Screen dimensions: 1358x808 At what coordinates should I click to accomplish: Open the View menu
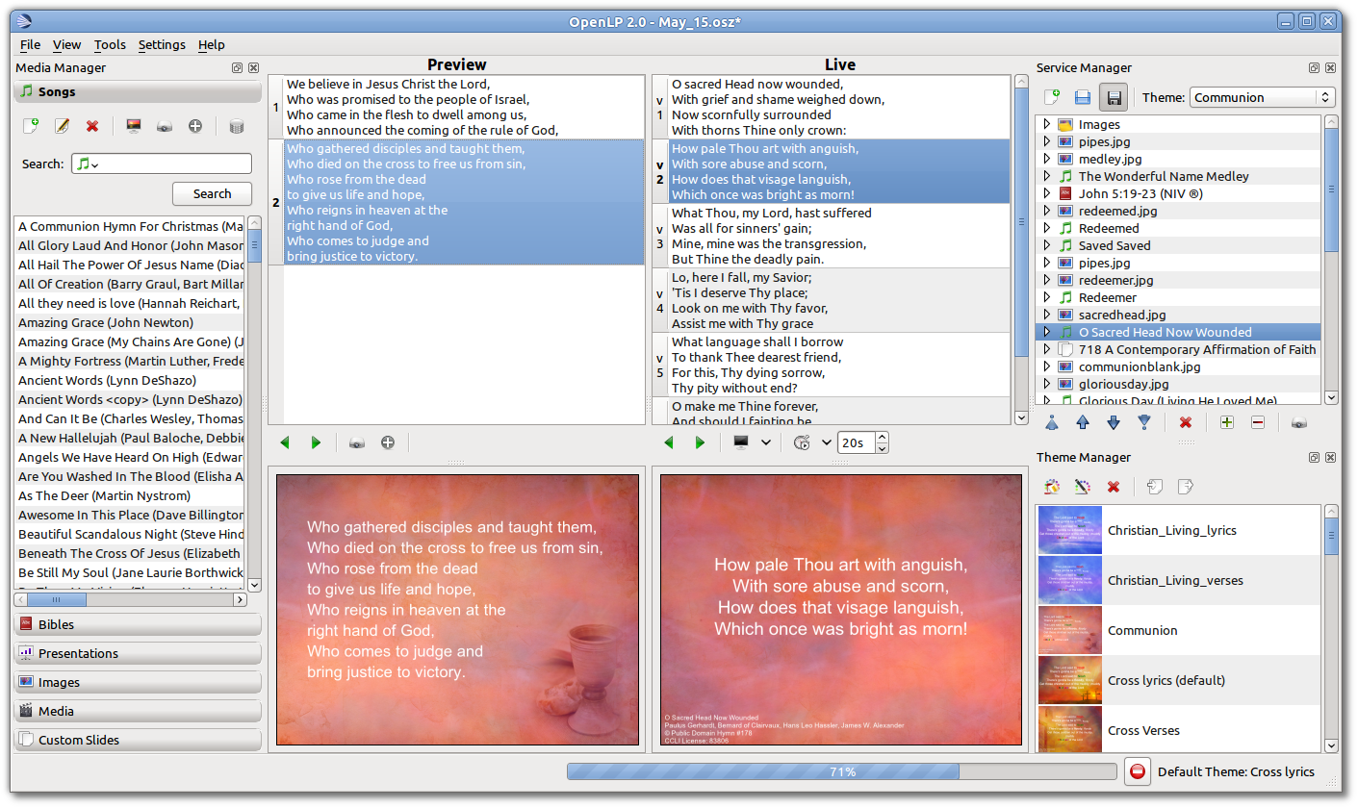67,44
